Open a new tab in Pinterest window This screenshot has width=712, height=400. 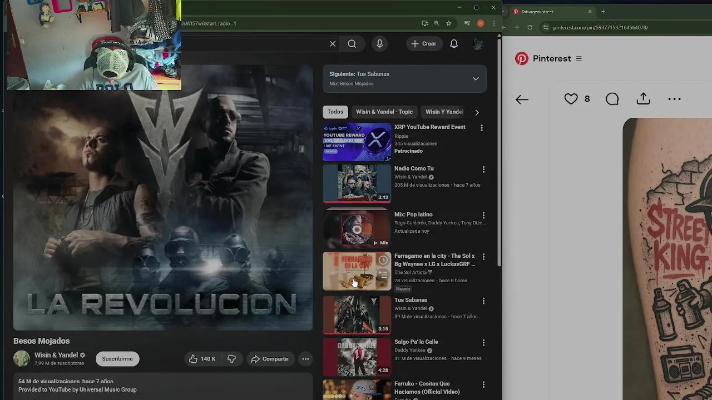point(604,12)
